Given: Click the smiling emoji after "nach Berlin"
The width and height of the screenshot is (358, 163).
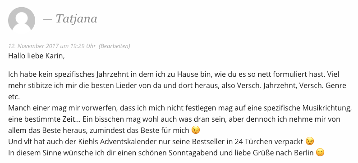Looking at the screenshot, I should tap(320, 153).
